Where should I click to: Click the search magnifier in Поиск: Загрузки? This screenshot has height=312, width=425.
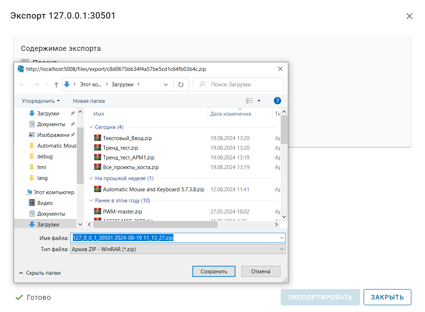(x=201, y=84)
